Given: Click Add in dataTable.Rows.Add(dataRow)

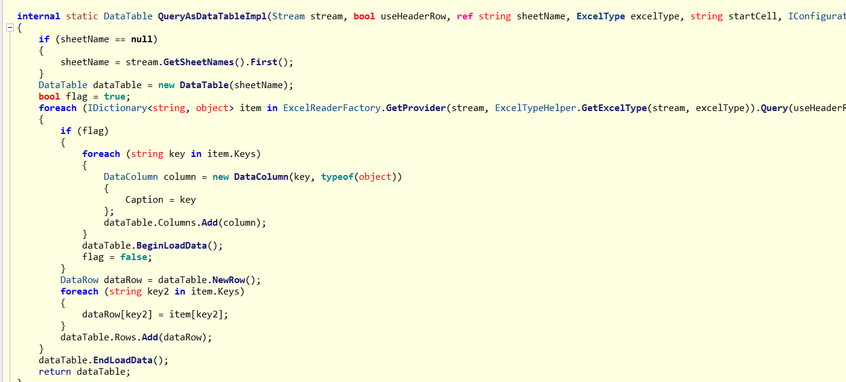Looking at the screenshot, I should click(x=150, y=337).
